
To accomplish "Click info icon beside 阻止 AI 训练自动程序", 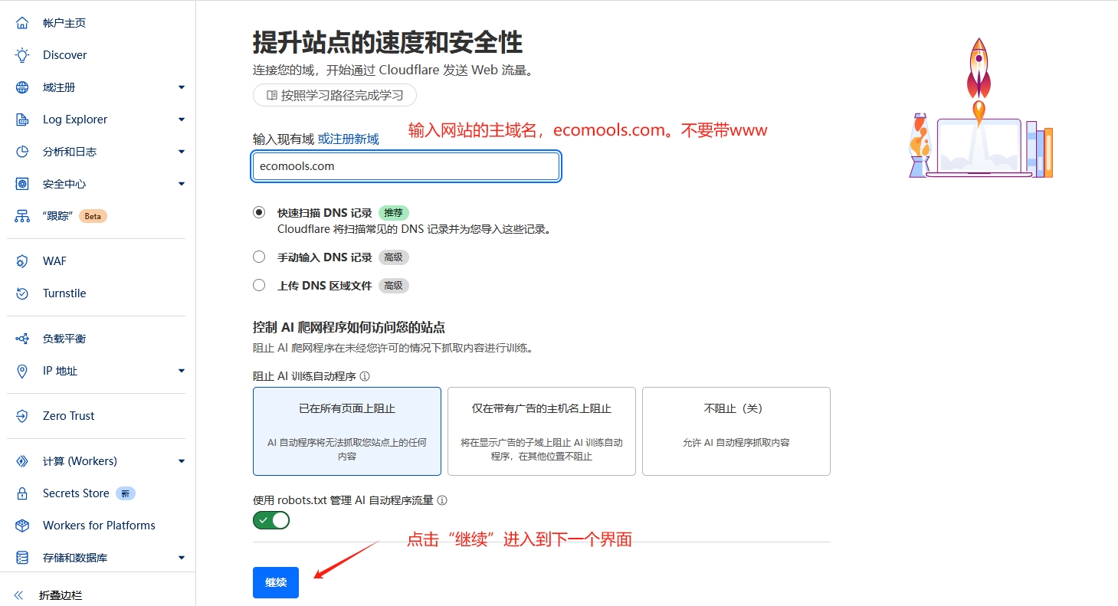I will pos(365,376).
